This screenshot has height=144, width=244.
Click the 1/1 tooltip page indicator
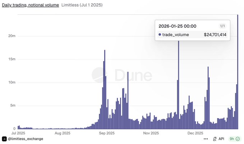pos(222,26)
